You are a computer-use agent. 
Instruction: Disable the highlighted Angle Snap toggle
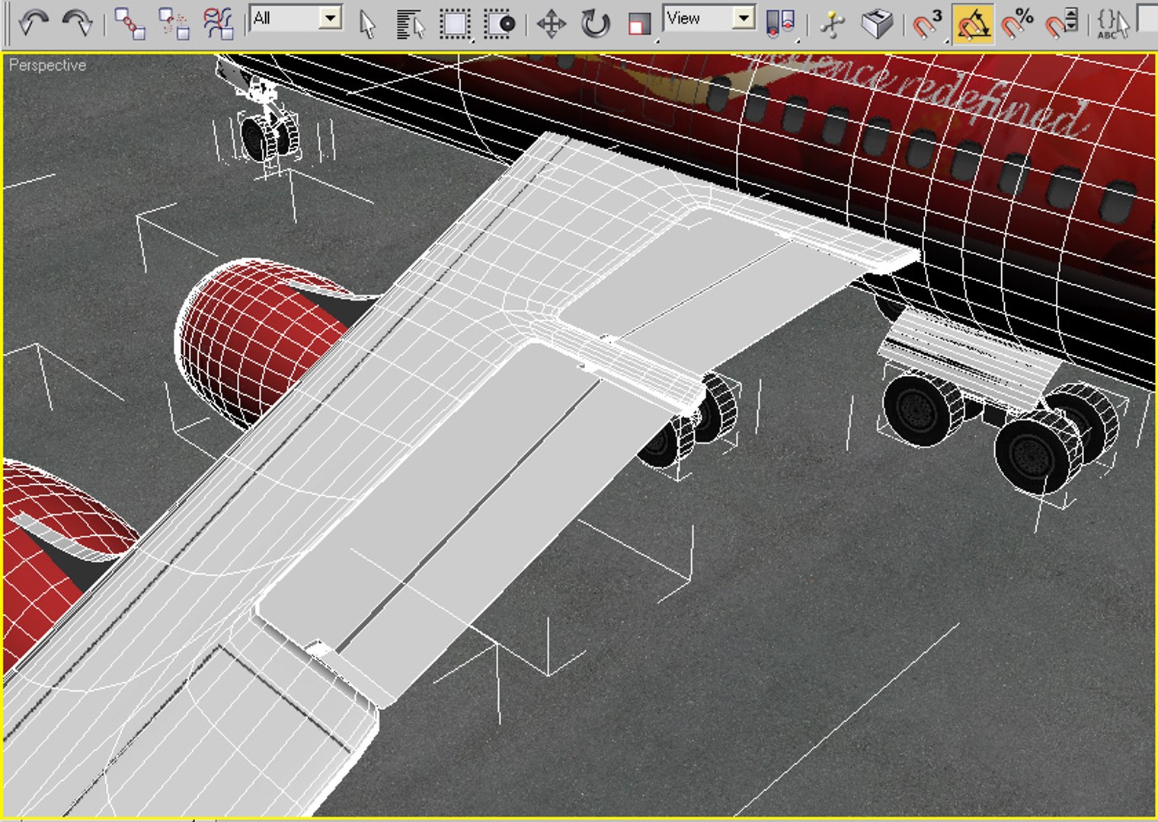pyautogui.click(x=973, y=24)
